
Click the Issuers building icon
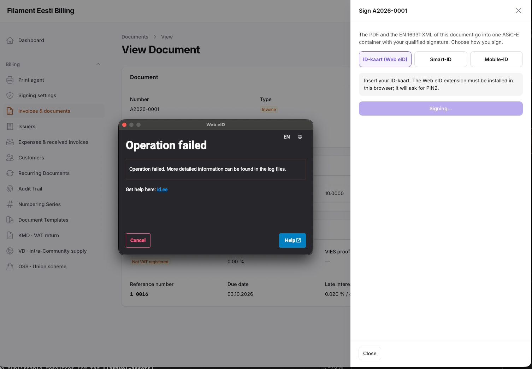[x=10, y=127]
